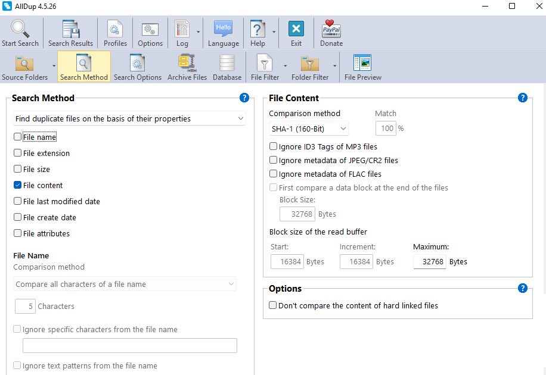Click the PayPal Donate icon
This screenshot has width=546, height=375.
pos(331,29)
